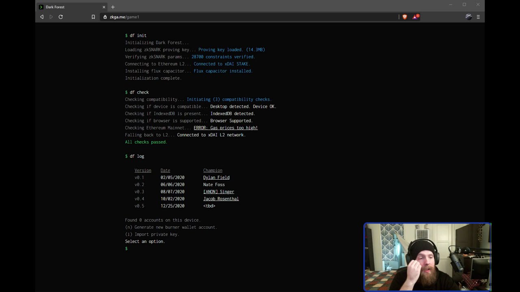The width and height of the screenshot is (520, 292).
Task: Click the date "06/06/2020"
Action: [x=172, y=185]
